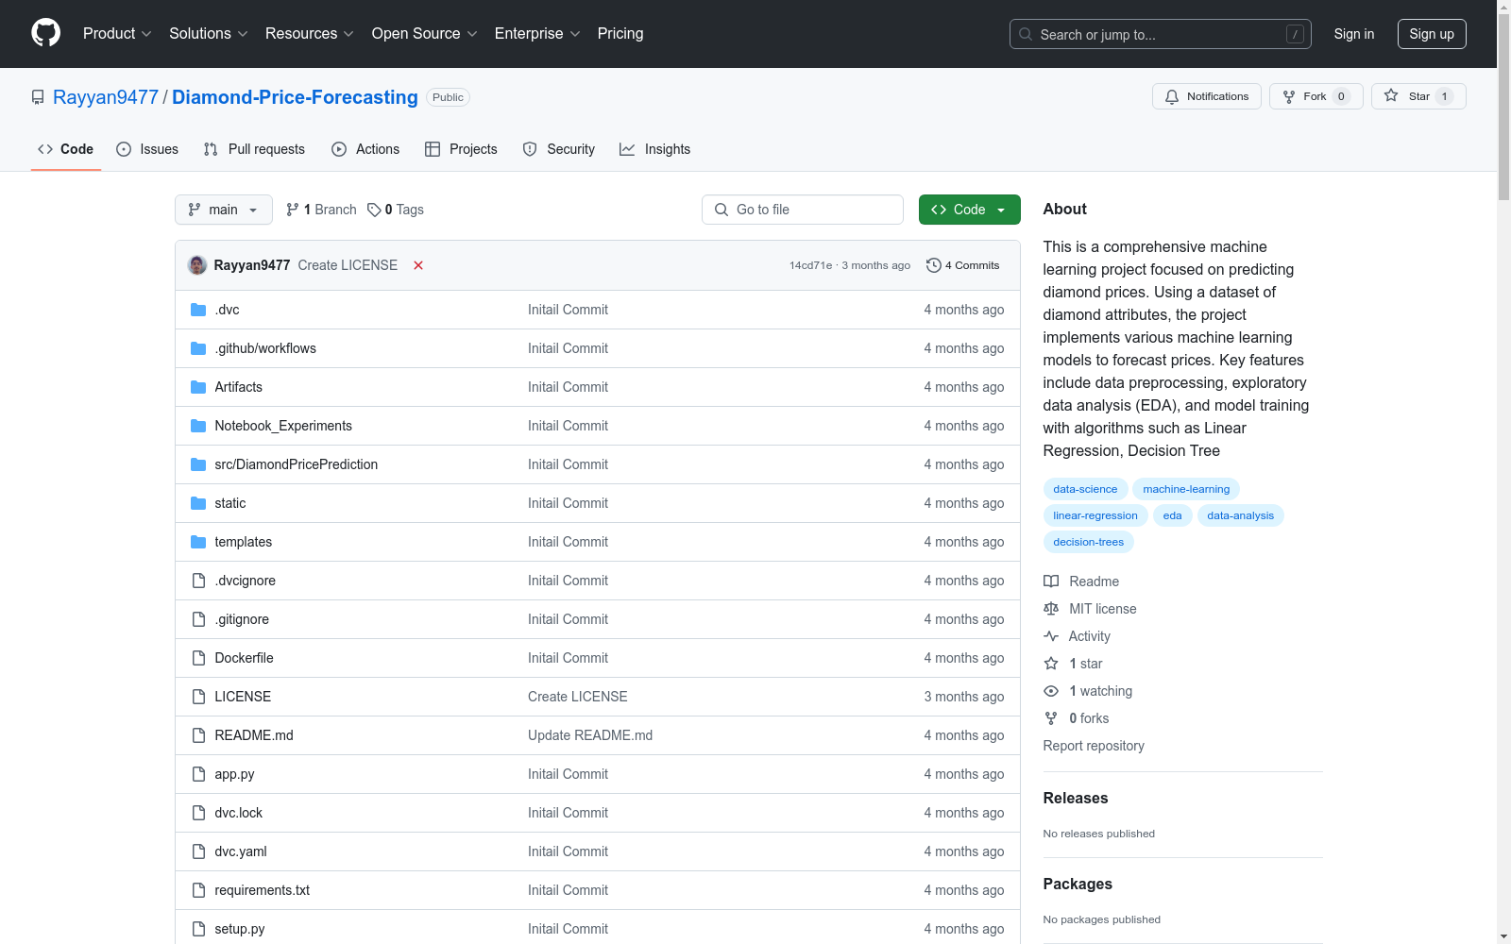Open the Pricing page link
This screenshot has width=1511, height=944.
[x=620, y=33]
